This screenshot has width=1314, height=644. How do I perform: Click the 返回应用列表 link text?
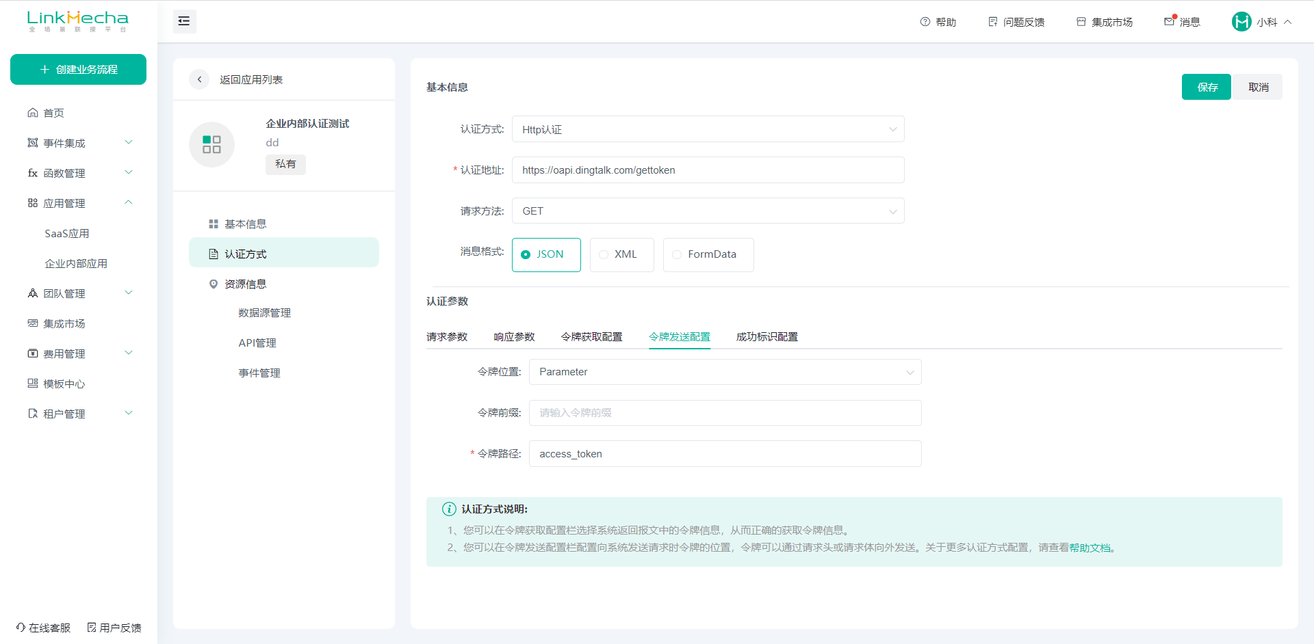251,80
